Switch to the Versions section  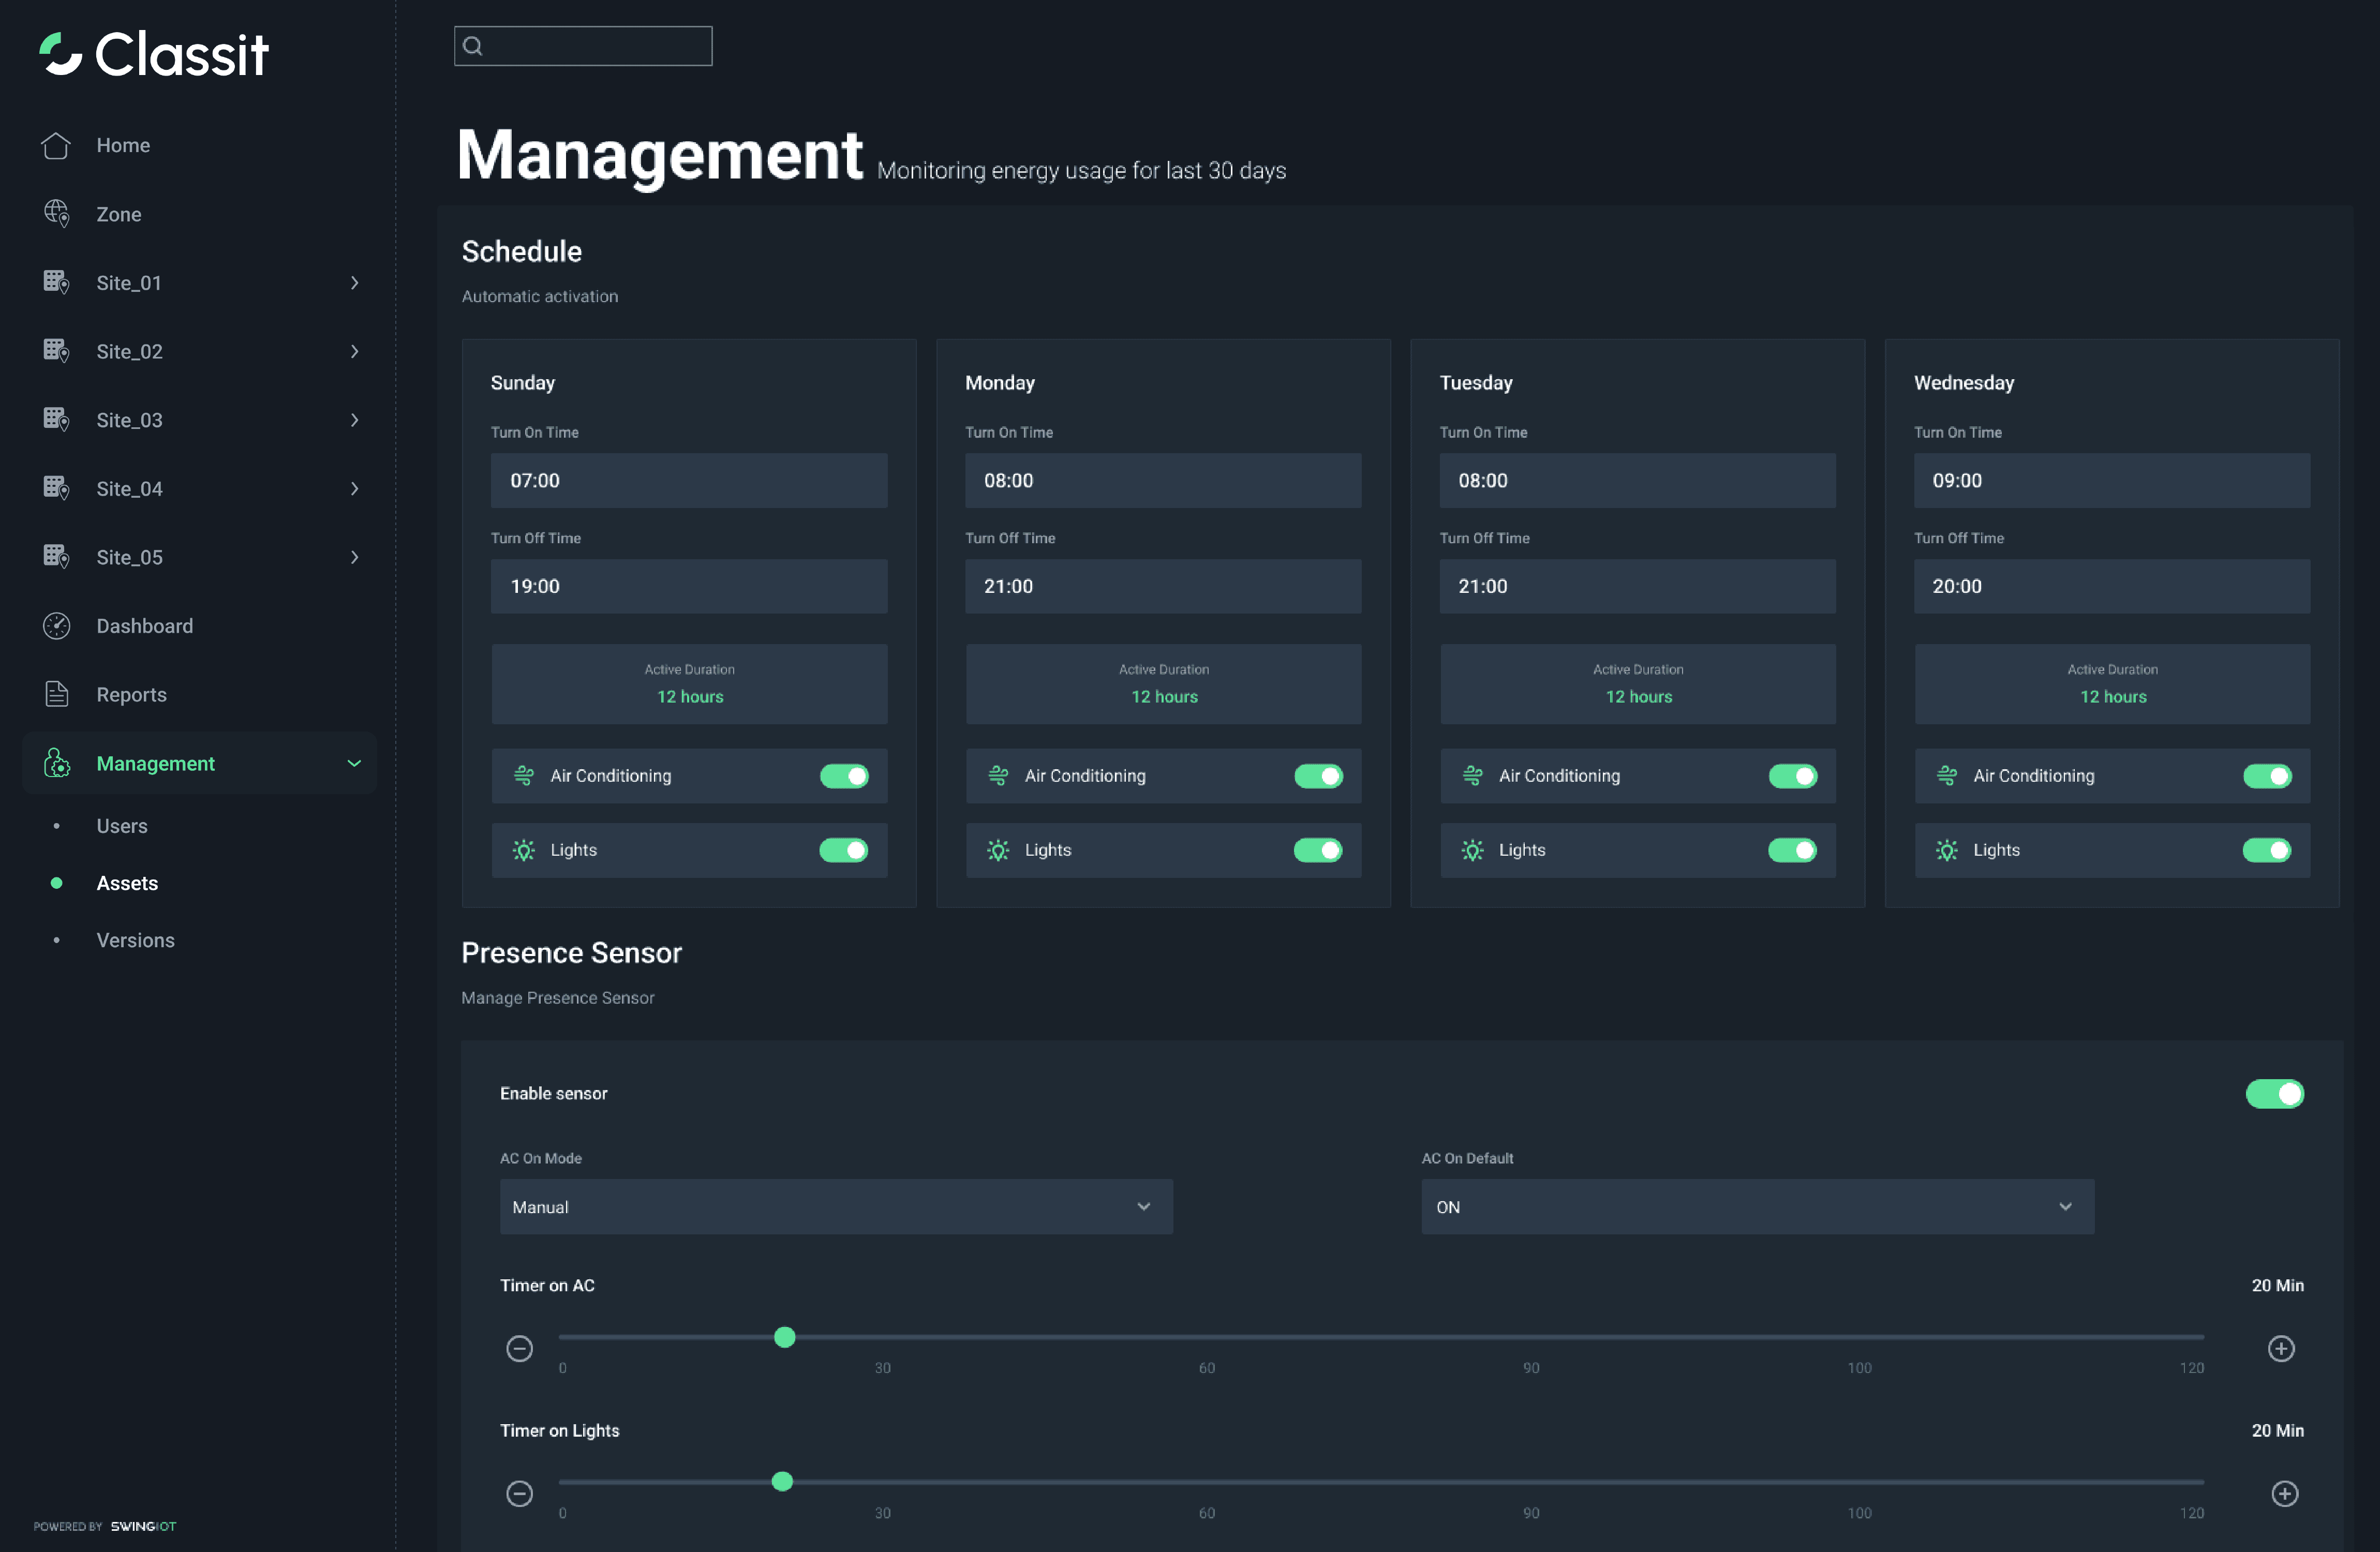(135, 939)
